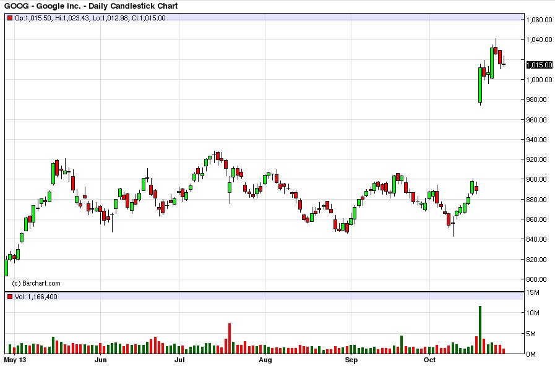Click the 'Aug' date axis label
This screenshot has width=555, height=369.
tap(265, 360)
